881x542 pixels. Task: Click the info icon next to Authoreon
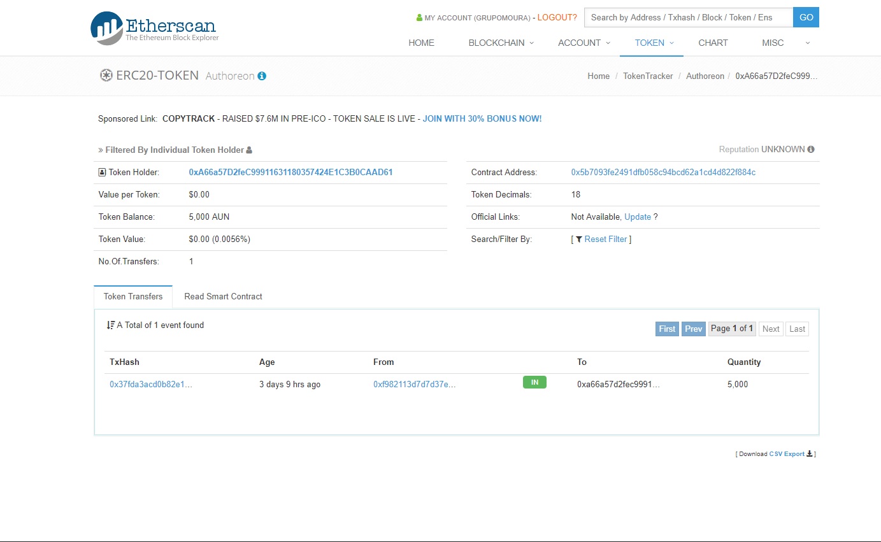pyautogui.click(x=262, y=76)
